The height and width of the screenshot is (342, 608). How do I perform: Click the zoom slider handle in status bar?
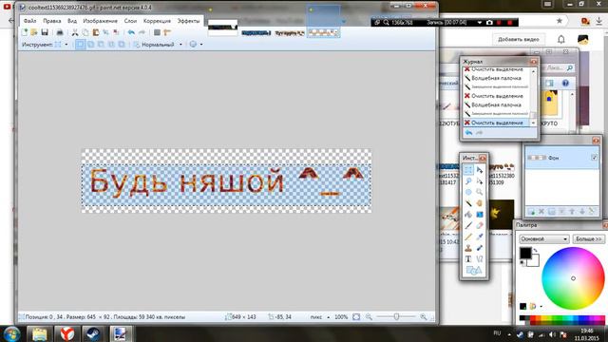[x=396, y=316]
